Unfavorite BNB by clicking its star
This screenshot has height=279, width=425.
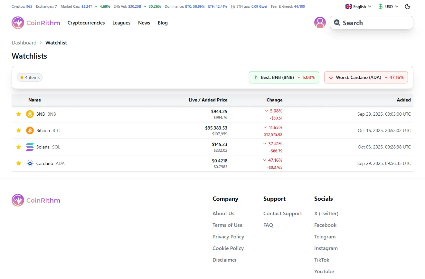[18, 114]
